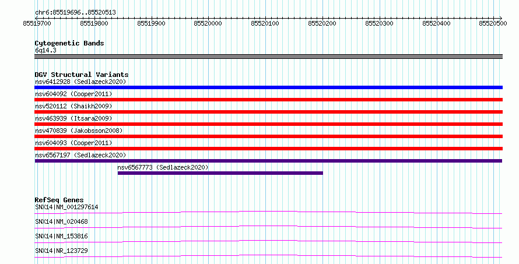Viewport: 519px width, 264px height.
Task: Click the gray 6q14.3 cytogenetic band
Action: [x=268, y=57]
